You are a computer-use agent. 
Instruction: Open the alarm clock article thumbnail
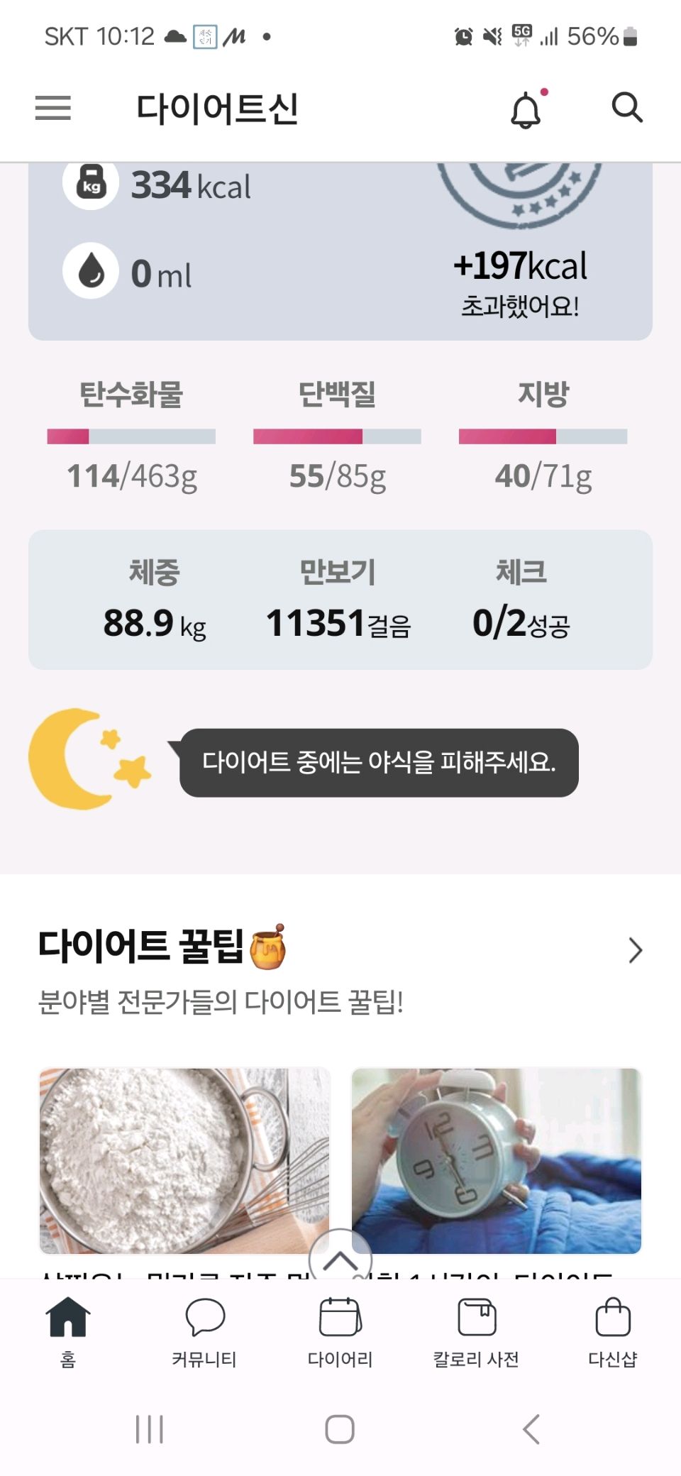pyautogui.click(x=497, y=1161)
